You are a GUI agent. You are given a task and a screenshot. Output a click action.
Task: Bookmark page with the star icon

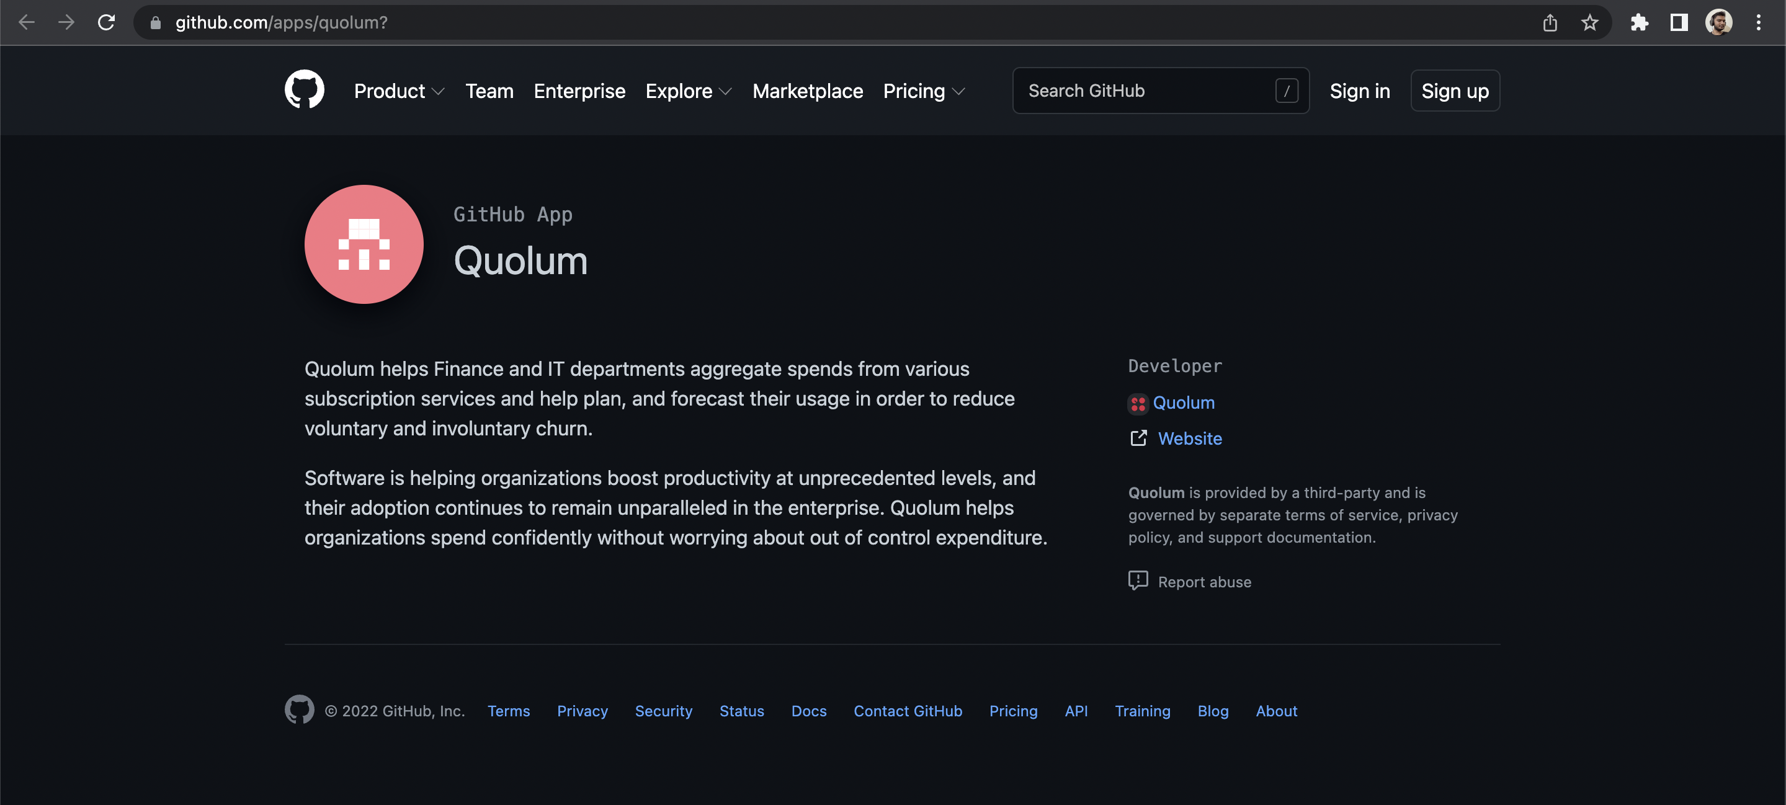point(1589,22)
